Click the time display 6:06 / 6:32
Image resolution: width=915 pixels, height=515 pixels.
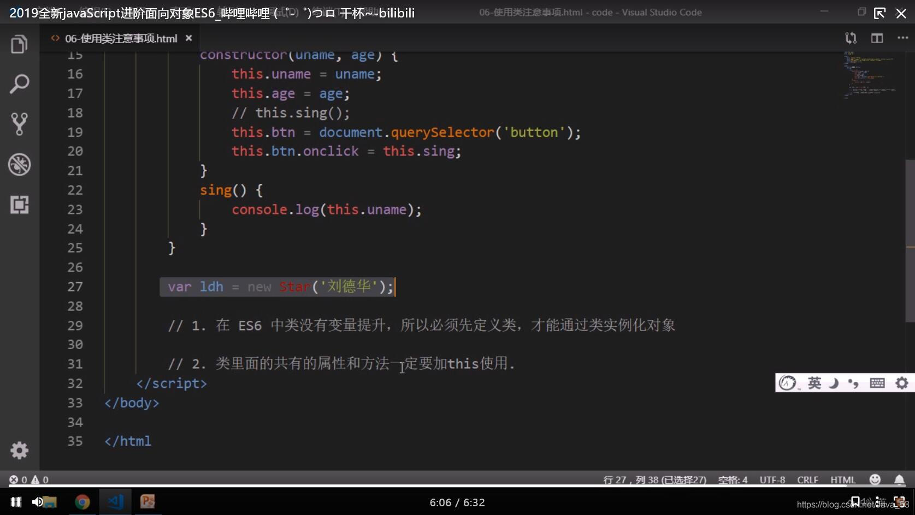[x=457, y=502]
